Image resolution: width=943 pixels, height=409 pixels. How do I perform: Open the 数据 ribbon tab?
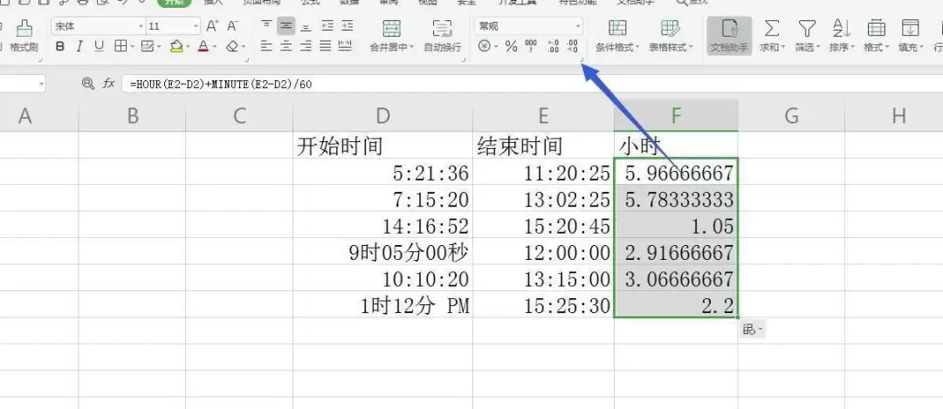click(x=349, y=3)
